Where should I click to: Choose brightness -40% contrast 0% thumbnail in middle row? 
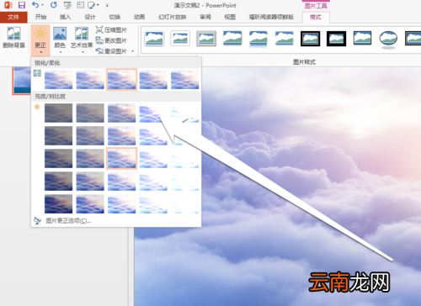[58, 159]
